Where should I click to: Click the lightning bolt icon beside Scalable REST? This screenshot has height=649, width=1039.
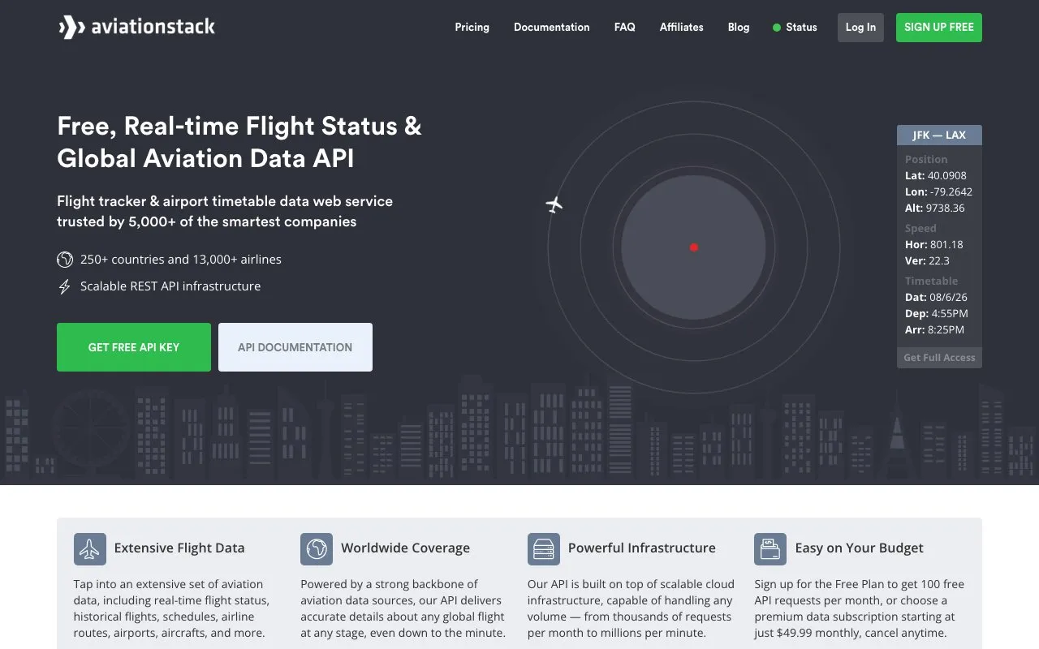[65, 286]
